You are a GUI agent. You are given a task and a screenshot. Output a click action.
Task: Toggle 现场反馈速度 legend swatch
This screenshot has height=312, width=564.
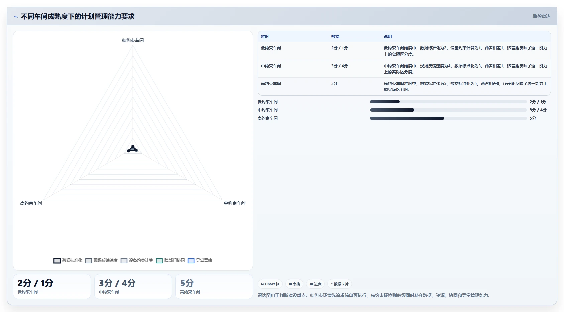coord(89,261)
